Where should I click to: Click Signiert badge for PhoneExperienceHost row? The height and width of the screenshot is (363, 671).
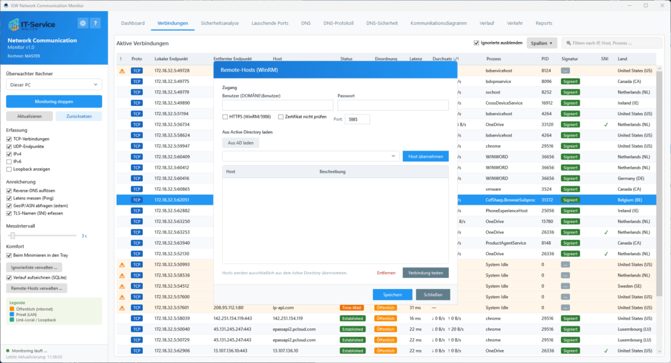570,211
